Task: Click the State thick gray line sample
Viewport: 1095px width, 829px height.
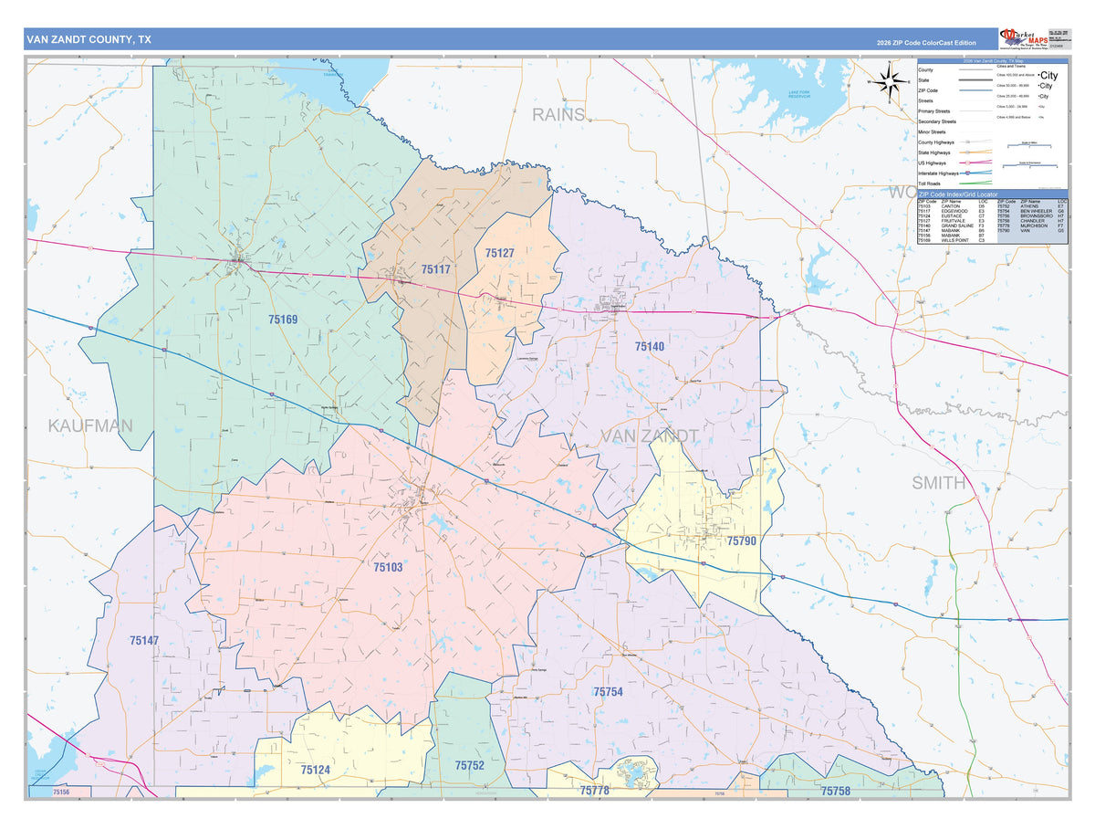Action: click(x=975, y=80)
